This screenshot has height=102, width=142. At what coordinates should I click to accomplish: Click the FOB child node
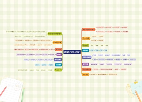[92, 50]
